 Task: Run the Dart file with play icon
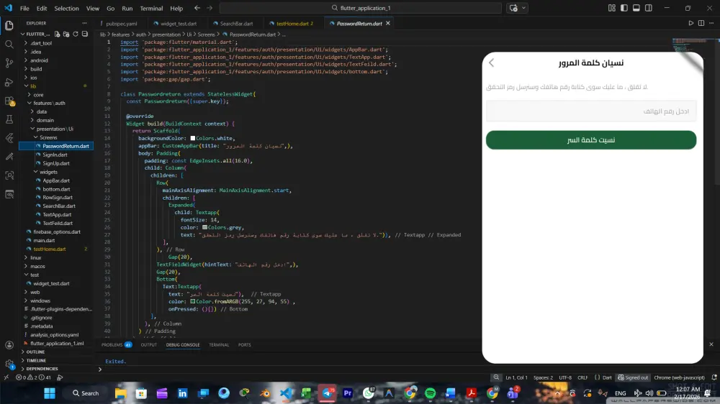[690, 24]
